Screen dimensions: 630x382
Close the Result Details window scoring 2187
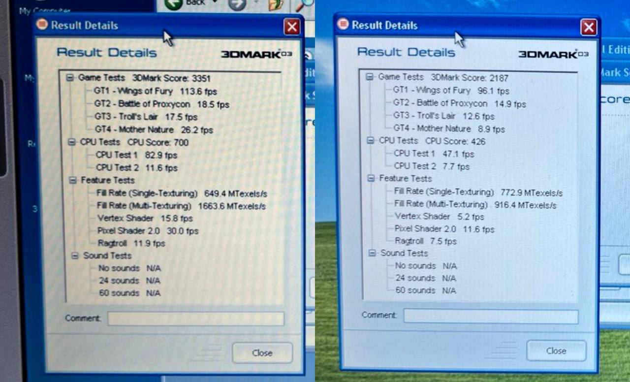point(589,28)
